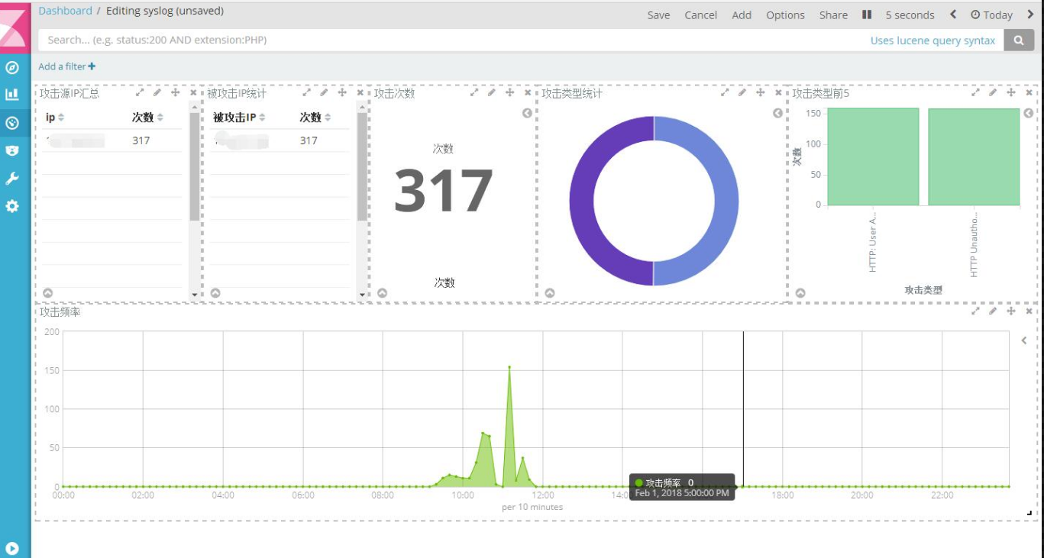This screenshot has height=558, width=1044.
Task: Open the Options menu in the top bar
Action: [785, 15]
